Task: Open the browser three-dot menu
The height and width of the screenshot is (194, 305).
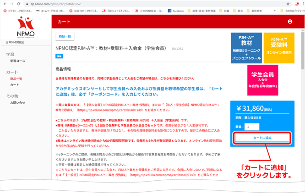Action: click(303, 4)
